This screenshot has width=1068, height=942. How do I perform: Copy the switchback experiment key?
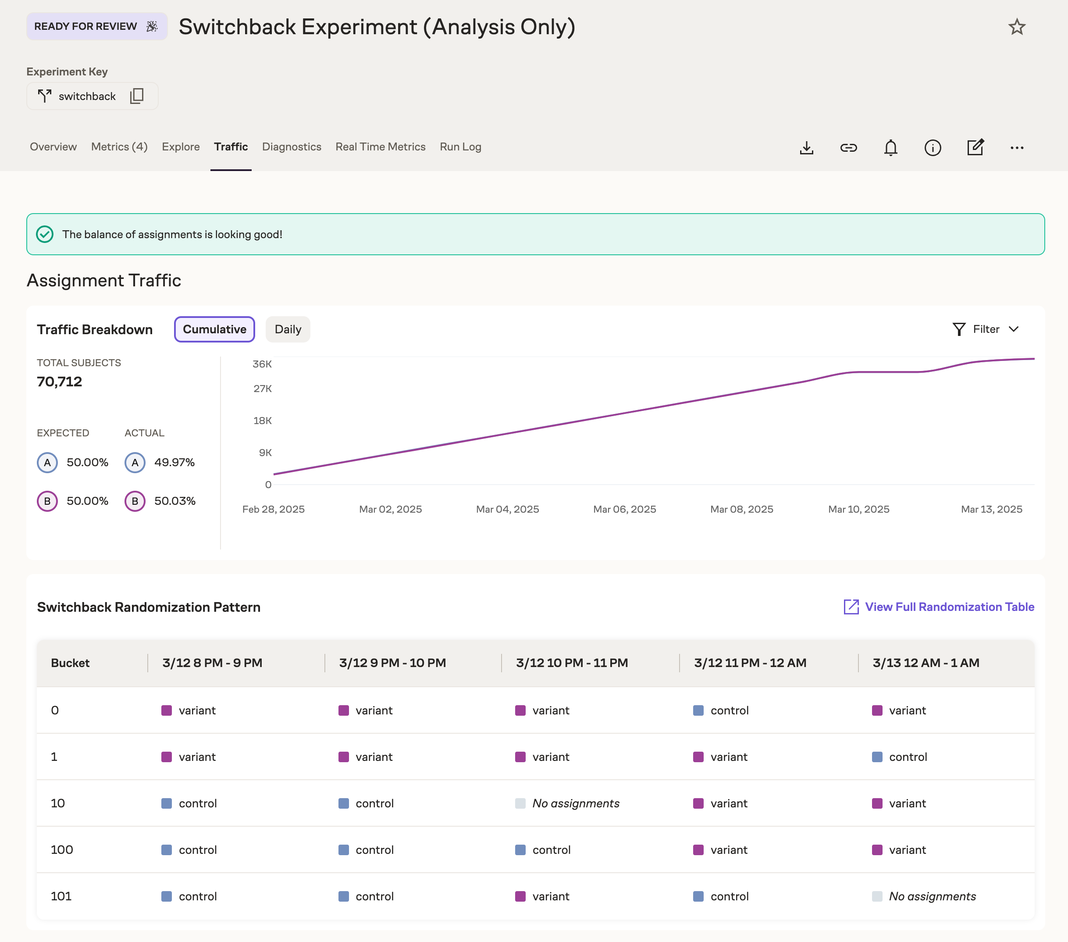point(136,96)
